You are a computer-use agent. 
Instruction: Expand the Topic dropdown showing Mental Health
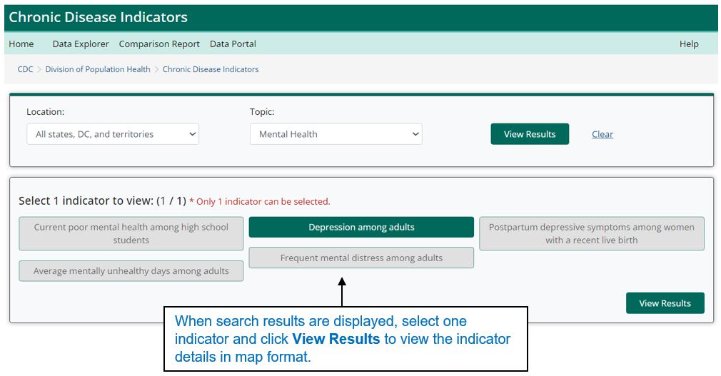pos(336,134)
